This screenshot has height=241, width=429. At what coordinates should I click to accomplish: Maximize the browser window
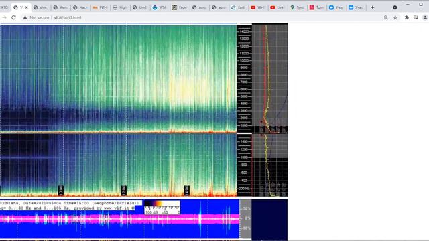coord(421,5)
